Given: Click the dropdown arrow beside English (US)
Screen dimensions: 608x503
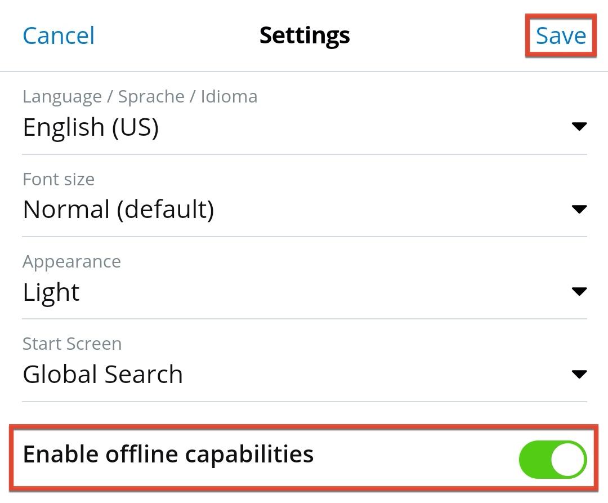Looking at the screenshot, I should point(579,126).
